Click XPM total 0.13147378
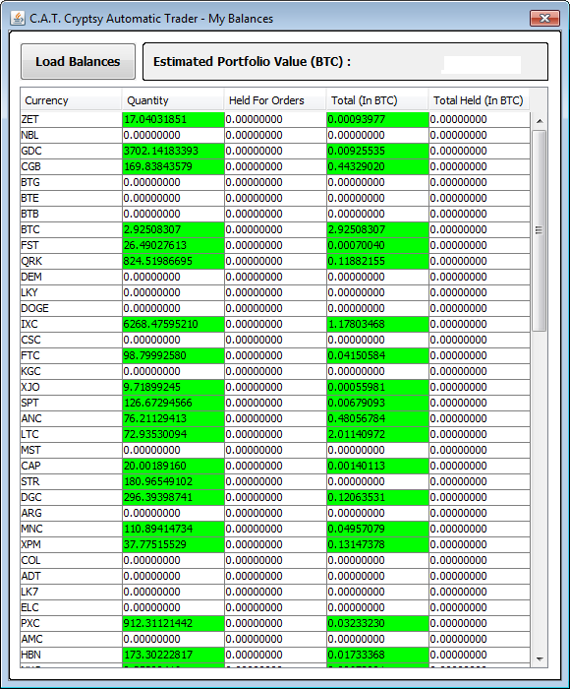This screenshot has width=570, height=689. 377,545
